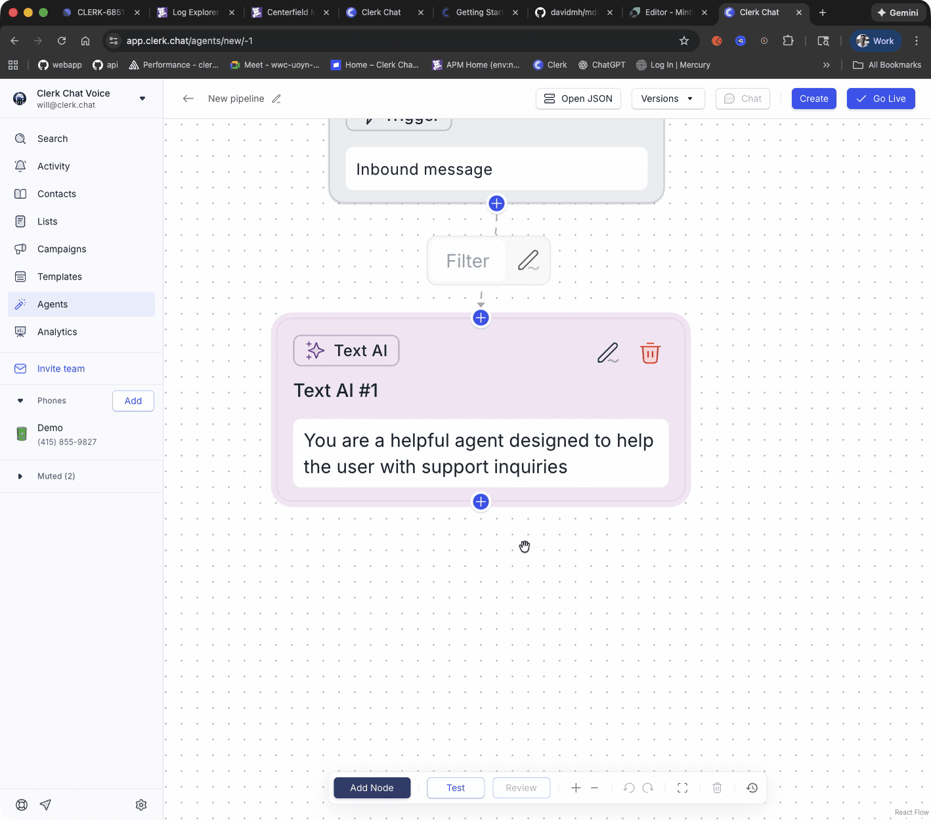Screen dimensions: 931x820
Task: Click the Test button
Action: click(x=456, y=788)
